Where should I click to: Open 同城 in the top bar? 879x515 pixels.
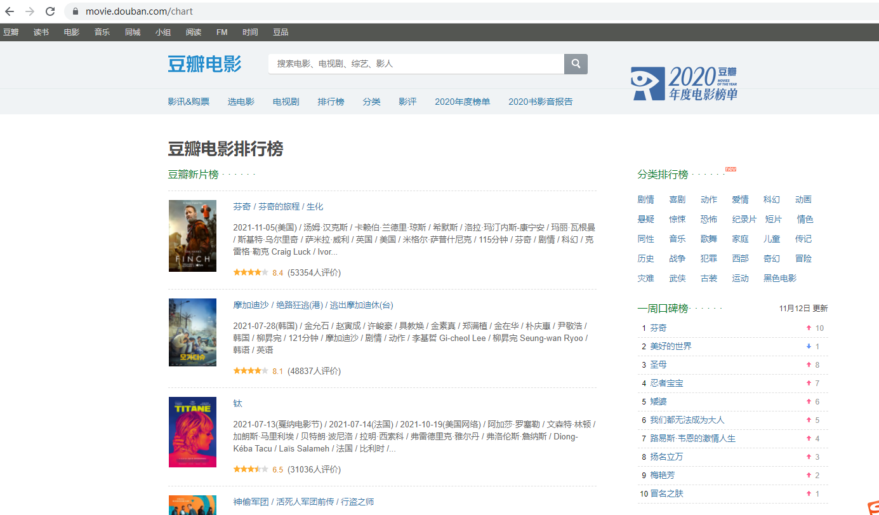[133, 32]
